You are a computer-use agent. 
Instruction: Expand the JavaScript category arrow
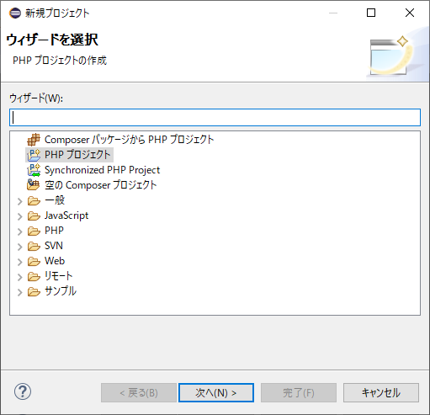click(19, 216)
